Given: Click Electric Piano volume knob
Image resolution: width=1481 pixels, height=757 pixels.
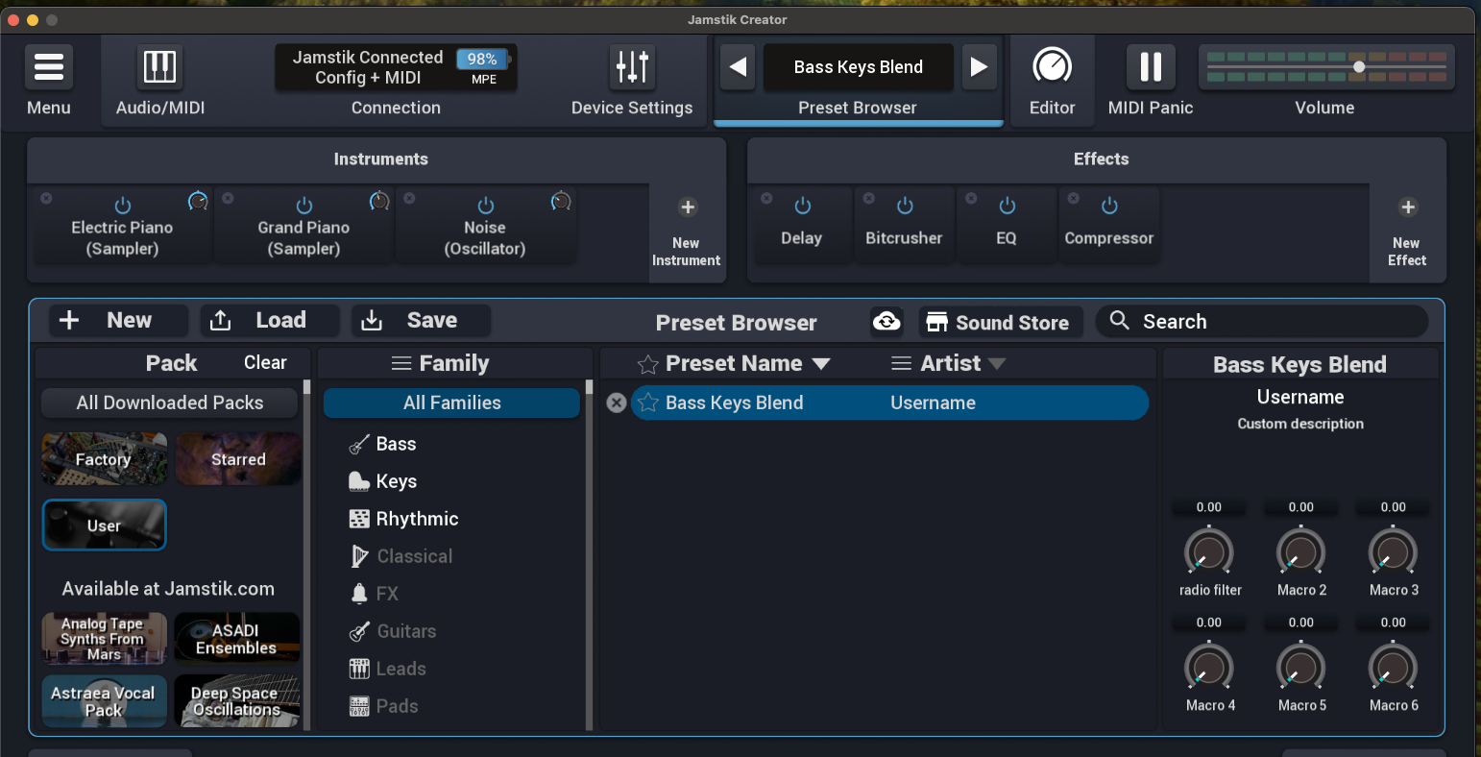Looking at the screenshot, I should 198,201.
